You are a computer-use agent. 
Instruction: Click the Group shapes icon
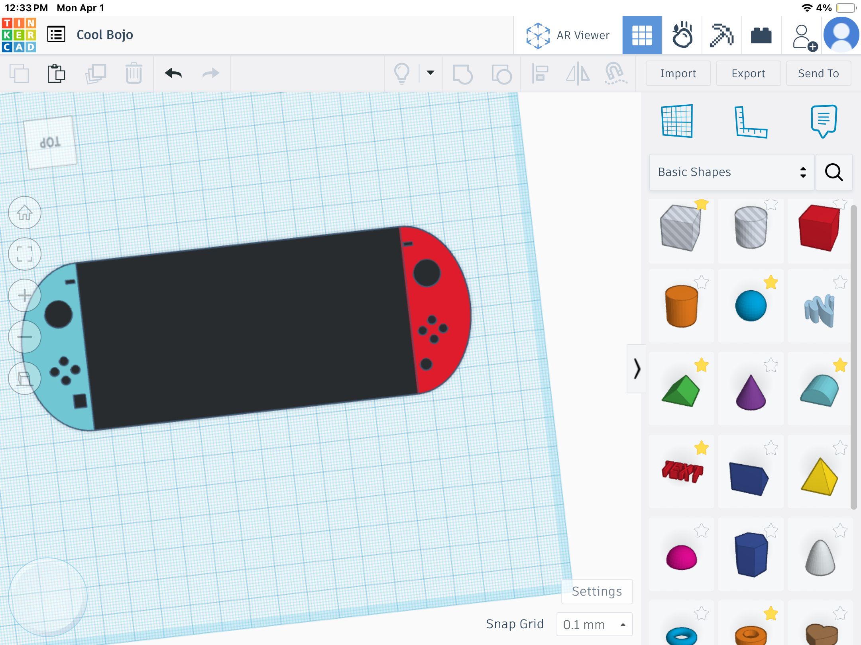click(462, 74)
